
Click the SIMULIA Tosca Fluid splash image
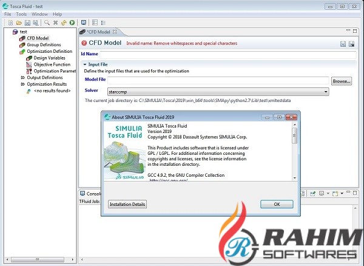[125, 151]
